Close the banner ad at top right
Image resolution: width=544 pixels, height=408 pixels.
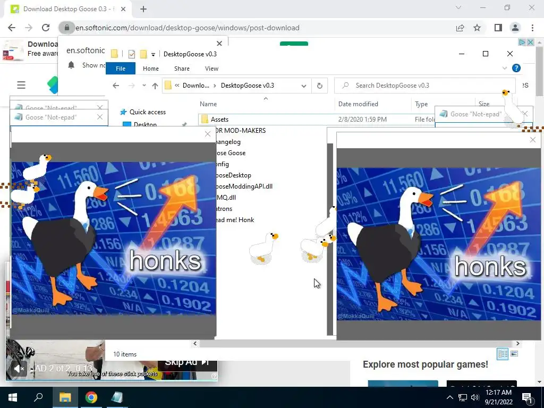coord(530,42)
